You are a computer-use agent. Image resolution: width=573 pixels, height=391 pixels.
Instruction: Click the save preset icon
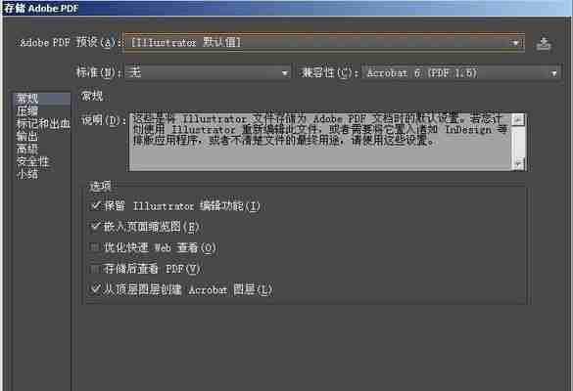544,44
